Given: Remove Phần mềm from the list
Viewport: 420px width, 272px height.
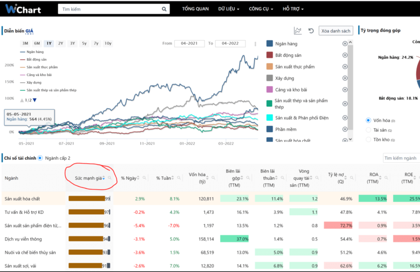Looking at the screenshot, I should point(345,129).
